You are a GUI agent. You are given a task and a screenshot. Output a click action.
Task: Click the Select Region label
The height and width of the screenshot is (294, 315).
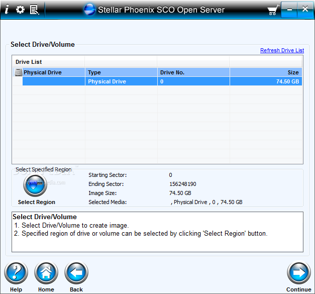click(37, 202)
